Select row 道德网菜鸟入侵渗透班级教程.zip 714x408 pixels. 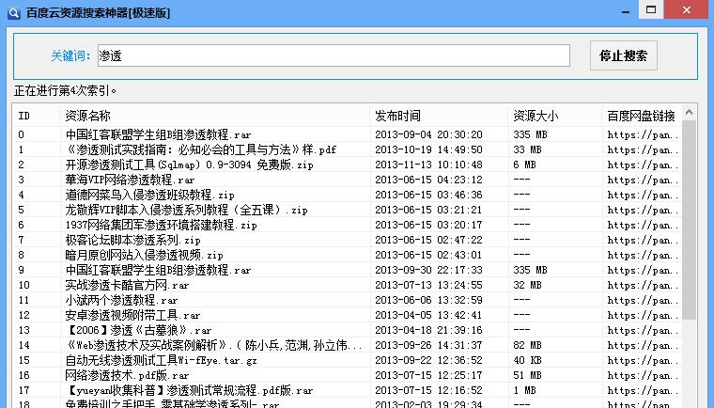coord(348,195)
